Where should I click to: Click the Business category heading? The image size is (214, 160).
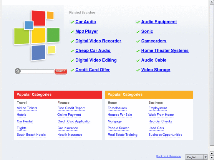coord(156,103)
